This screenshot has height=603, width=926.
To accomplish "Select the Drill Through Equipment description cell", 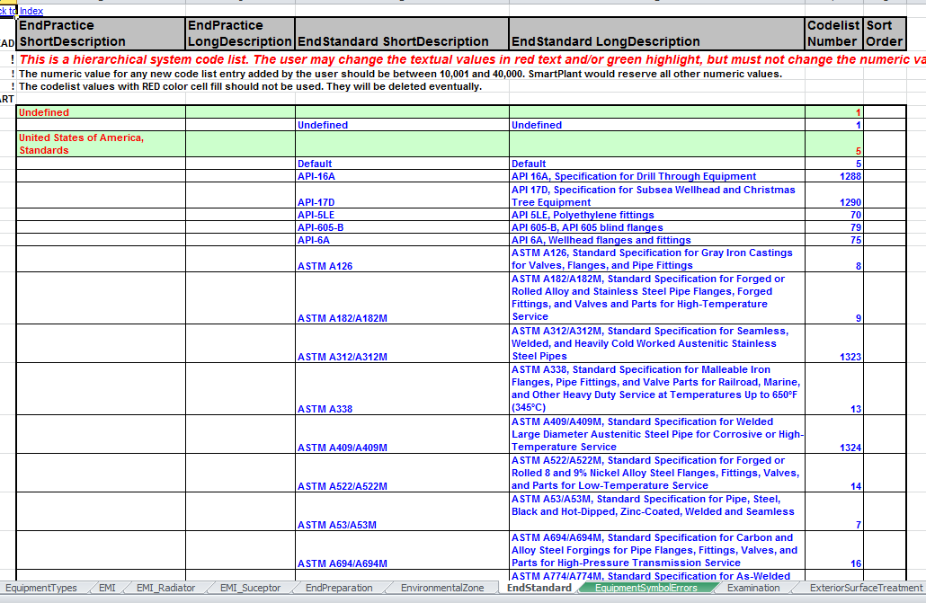I will [x=657, y=176].
